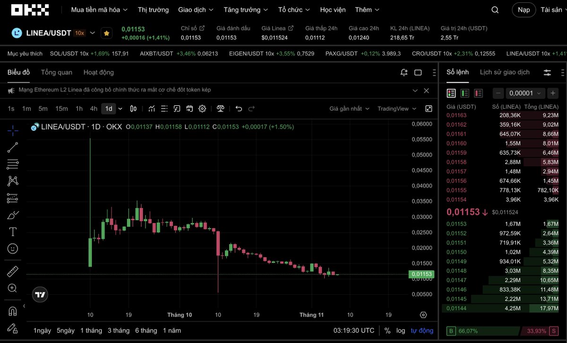
Task: Toggle log scale on chart
Action: point(401,331)
